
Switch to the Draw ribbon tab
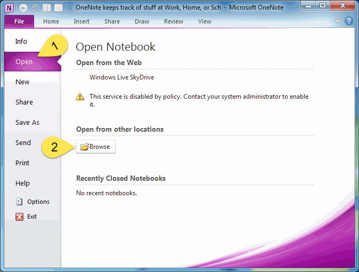pyautogui.click(x=142, y=21)
